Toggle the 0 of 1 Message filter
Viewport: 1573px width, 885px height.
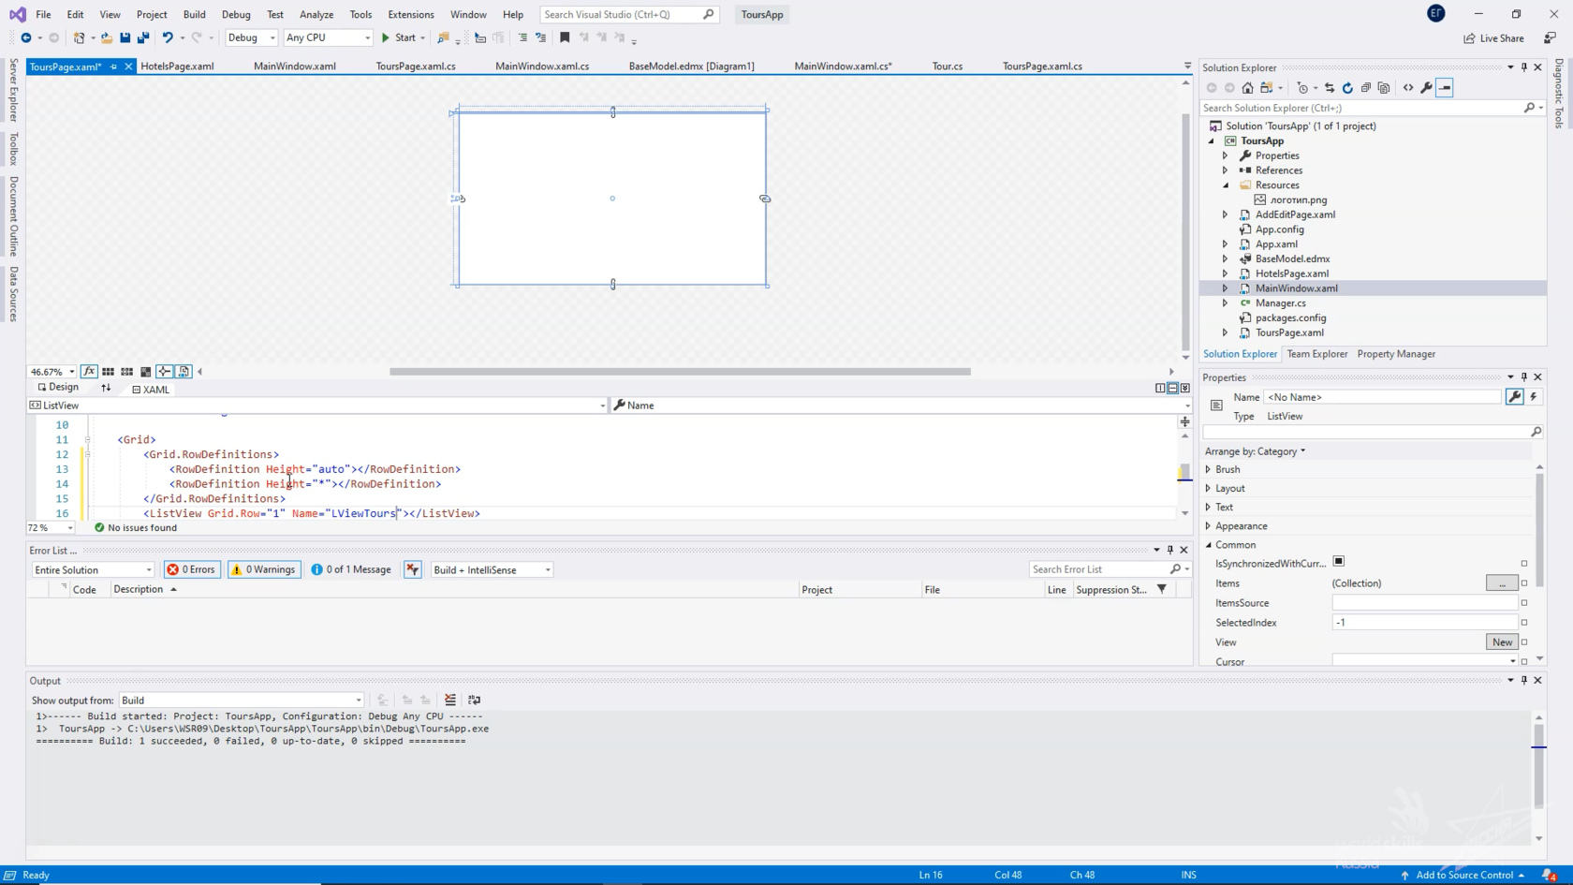tap(351, 569)
